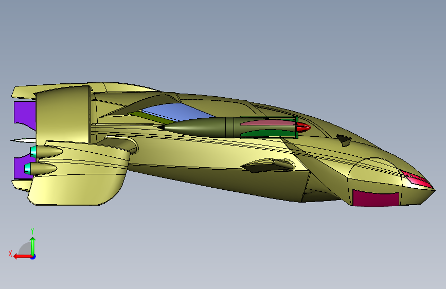Pick the red nose cone of the torpedo
The image size is (446, 289).
click(303, 127)
